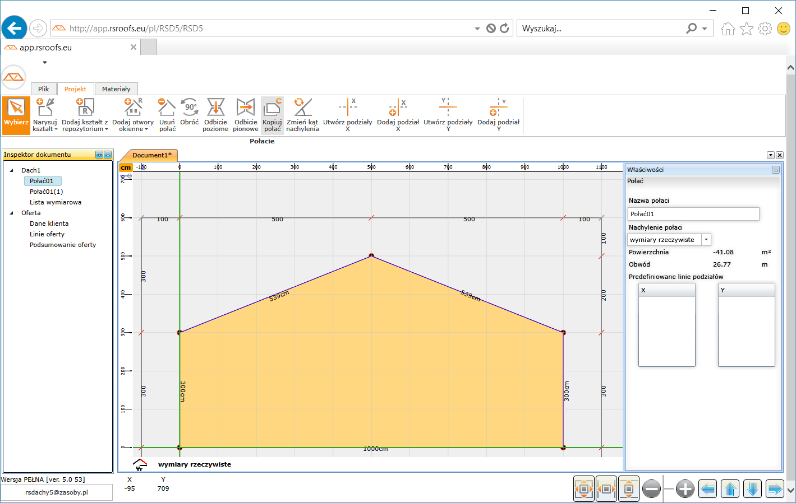Viewport: 796px width, 503px height.
Task: Open the Nachylenie połaci combo box
Action: [706, 240]
